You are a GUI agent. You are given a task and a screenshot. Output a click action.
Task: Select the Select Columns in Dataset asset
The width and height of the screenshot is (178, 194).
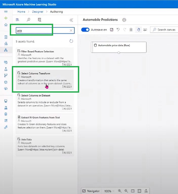(45, 102)
